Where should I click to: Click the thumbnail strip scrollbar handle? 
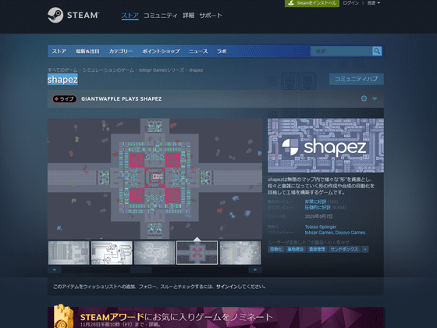point(141,269)
